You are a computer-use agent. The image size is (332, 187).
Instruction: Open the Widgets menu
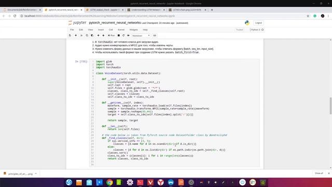(134, 30)
